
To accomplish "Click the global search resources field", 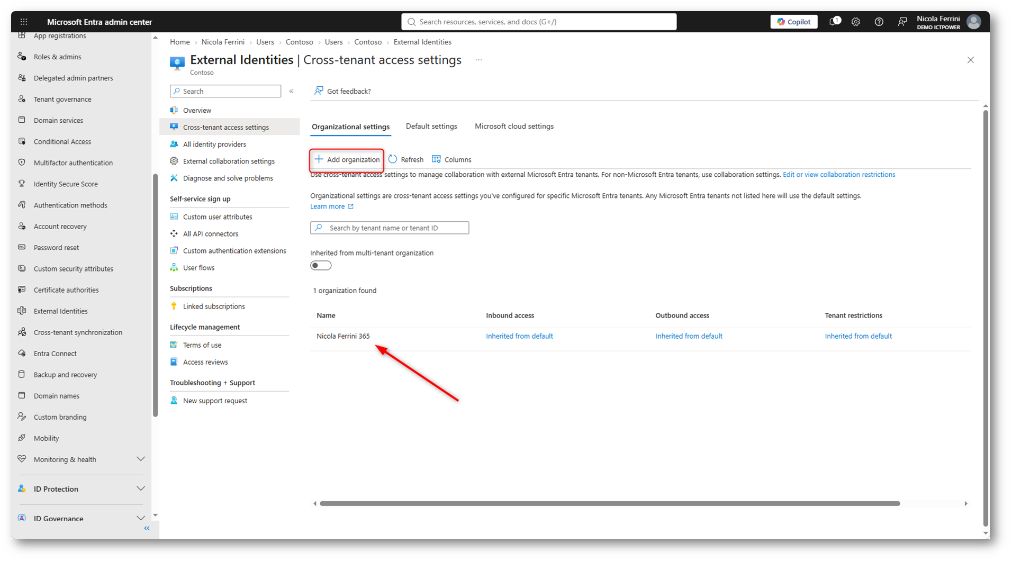I will click(x=539, y=22).
